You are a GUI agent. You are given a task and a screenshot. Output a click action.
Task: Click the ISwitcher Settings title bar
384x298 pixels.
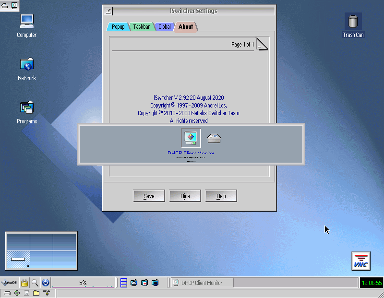click(193, 11)
